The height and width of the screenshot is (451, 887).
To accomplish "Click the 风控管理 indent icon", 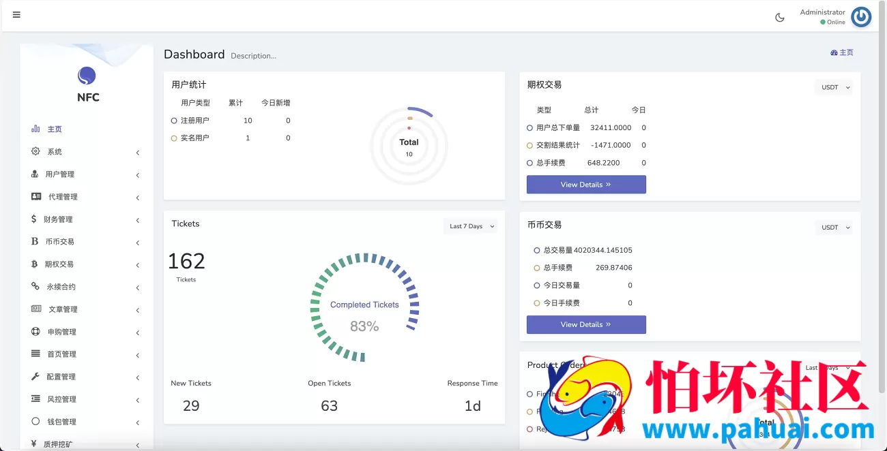I will click(x=35, y=399).
